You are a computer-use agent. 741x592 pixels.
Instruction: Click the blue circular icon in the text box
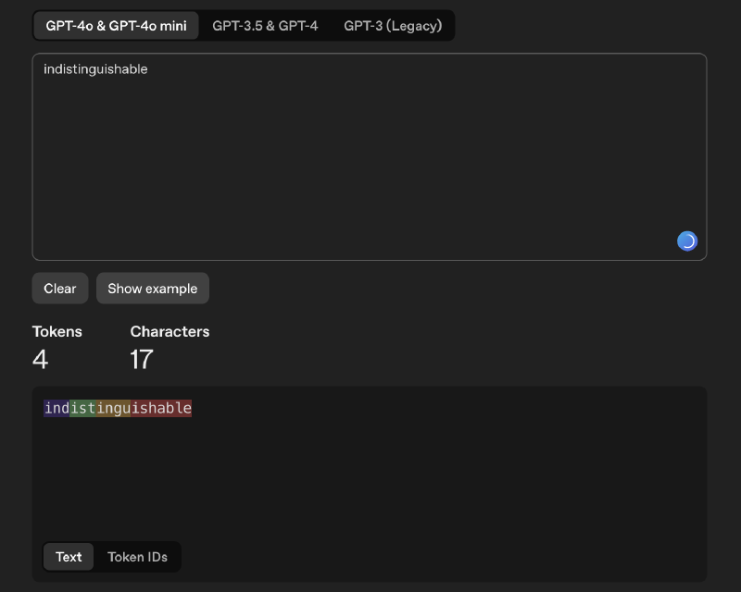[687, 241]
